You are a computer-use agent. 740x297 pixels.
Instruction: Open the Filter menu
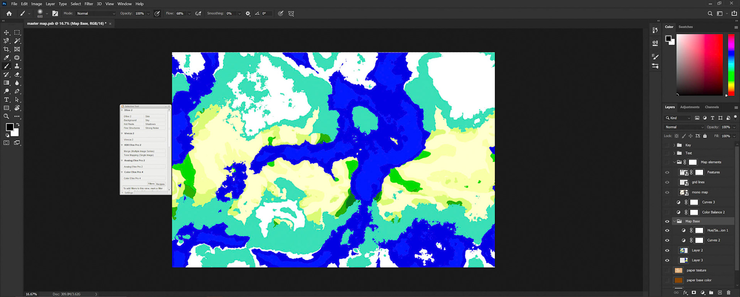pyautogui.click(x=89, y=4)
